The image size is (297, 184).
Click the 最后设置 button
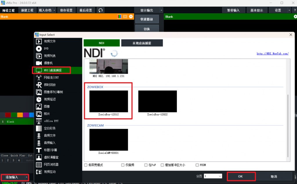tap(86, 10)
